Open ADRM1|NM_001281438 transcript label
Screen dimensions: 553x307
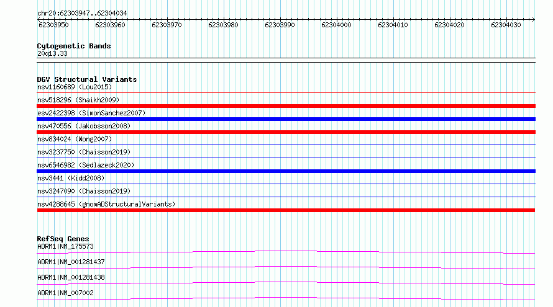pos(71,277)
